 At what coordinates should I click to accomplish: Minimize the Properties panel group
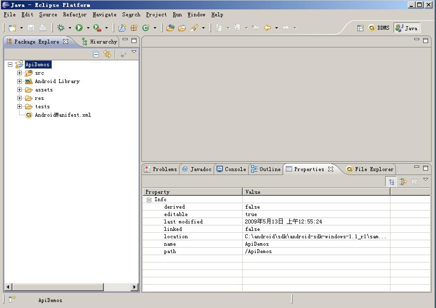click(x=417, y=167)
